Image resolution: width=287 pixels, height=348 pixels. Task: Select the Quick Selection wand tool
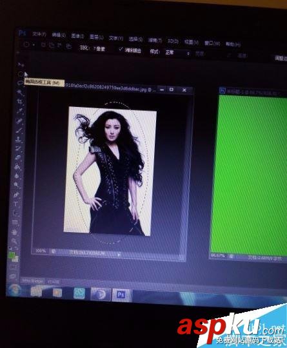point(20,92)
